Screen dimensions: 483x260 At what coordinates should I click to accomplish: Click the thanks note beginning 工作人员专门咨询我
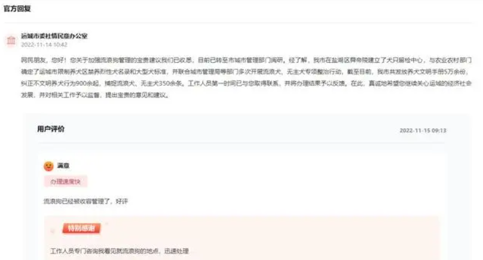[119, 251]
